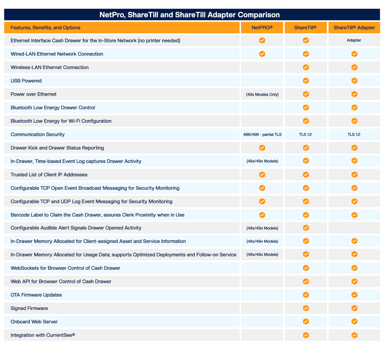Select the 'Onboard Web Server' feature label
This screenshot has height=357, width=384.
point(34,322)
